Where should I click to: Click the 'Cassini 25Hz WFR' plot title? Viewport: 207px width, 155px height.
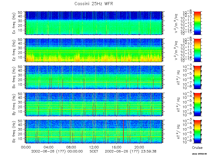[x=94, y=4]
